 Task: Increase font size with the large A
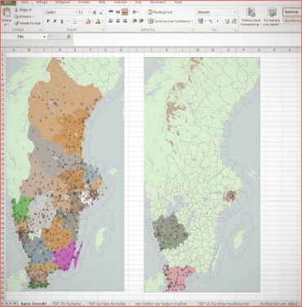(x=95, y=12)
